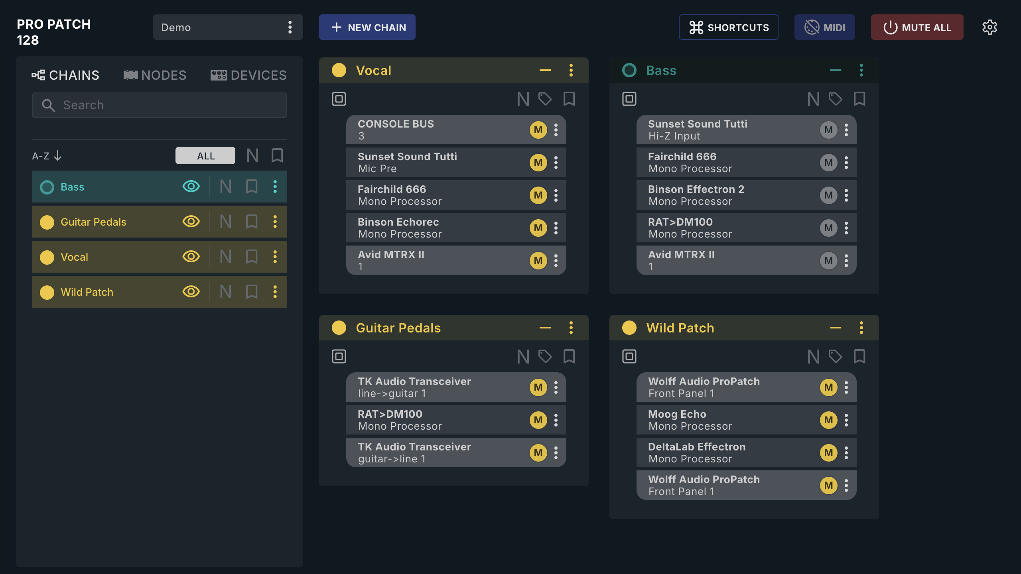
Task: Click the bookmark icon in Bass chain toolbar
Action: [859, 99]
